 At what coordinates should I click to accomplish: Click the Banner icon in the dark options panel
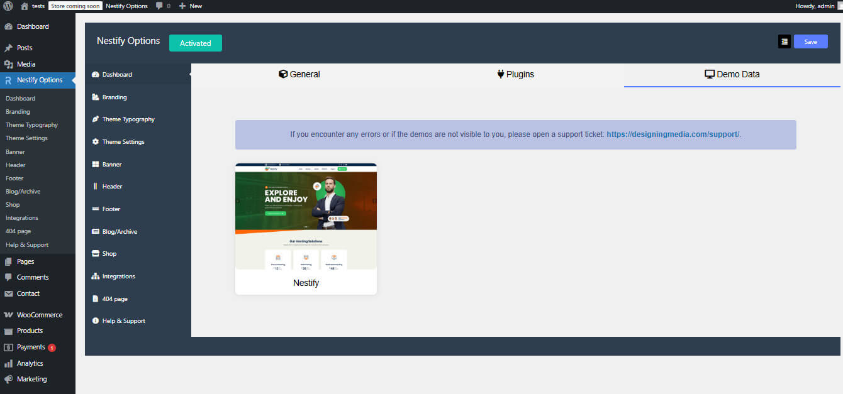pos(96,165)
